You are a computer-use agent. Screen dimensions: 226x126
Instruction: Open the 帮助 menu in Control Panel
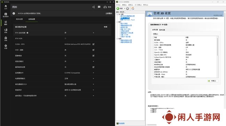tap(146, 5)
